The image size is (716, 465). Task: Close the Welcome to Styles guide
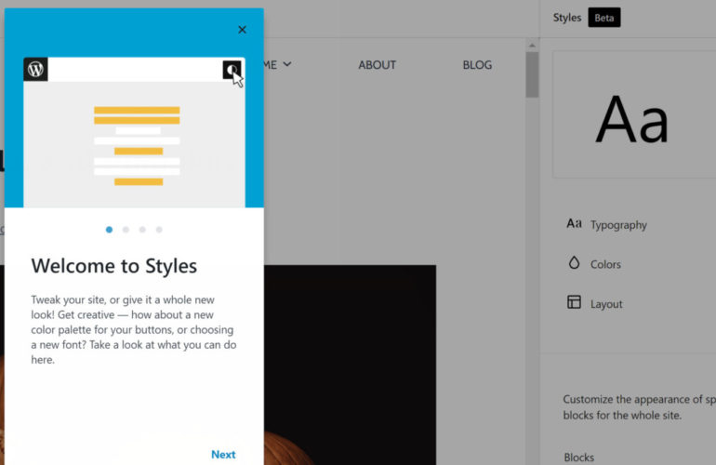[x=242, y=30]
